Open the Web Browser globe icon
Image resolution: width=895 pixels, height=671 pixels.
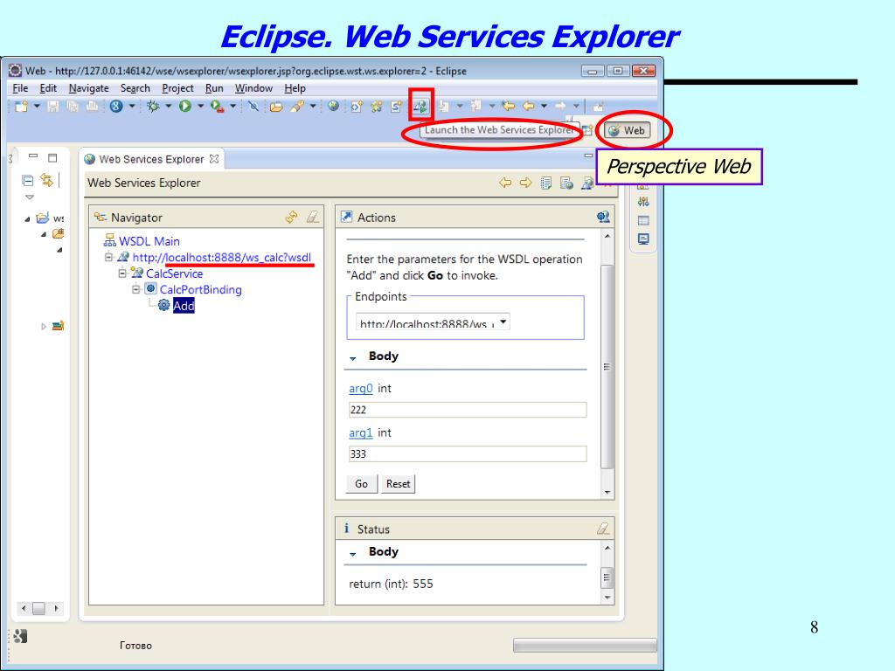click(333, 106)
